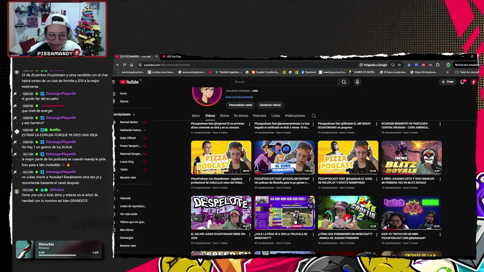This screenshot has height=272, width=484.
Task: Open kick.com/pizzamandy link
Action: [239, 97]
